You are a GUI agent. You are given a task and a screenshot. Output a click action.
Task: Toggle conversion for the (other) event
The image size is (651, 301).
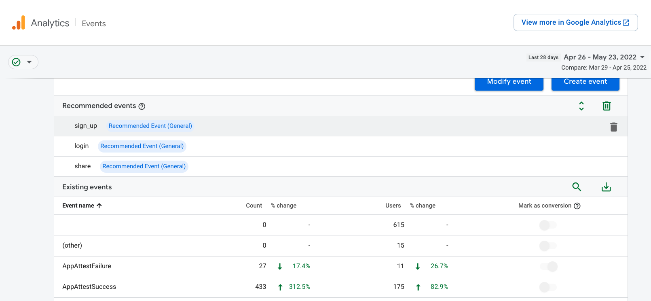pyautogui.click(x=548, y=246)
